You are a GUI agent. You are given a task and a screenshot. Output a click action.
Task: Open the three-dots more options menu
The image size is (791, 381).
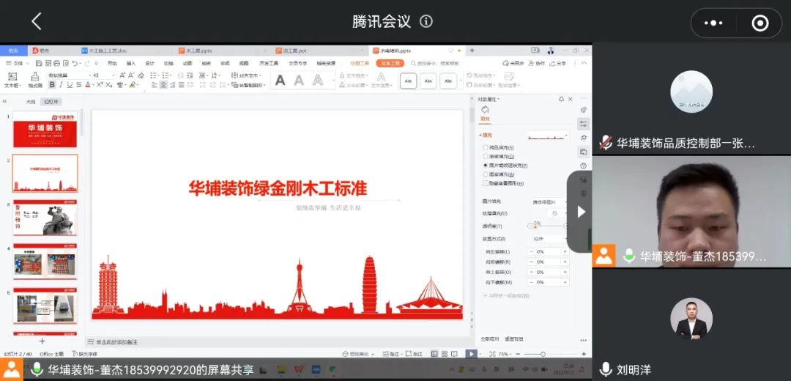[713, 23]
